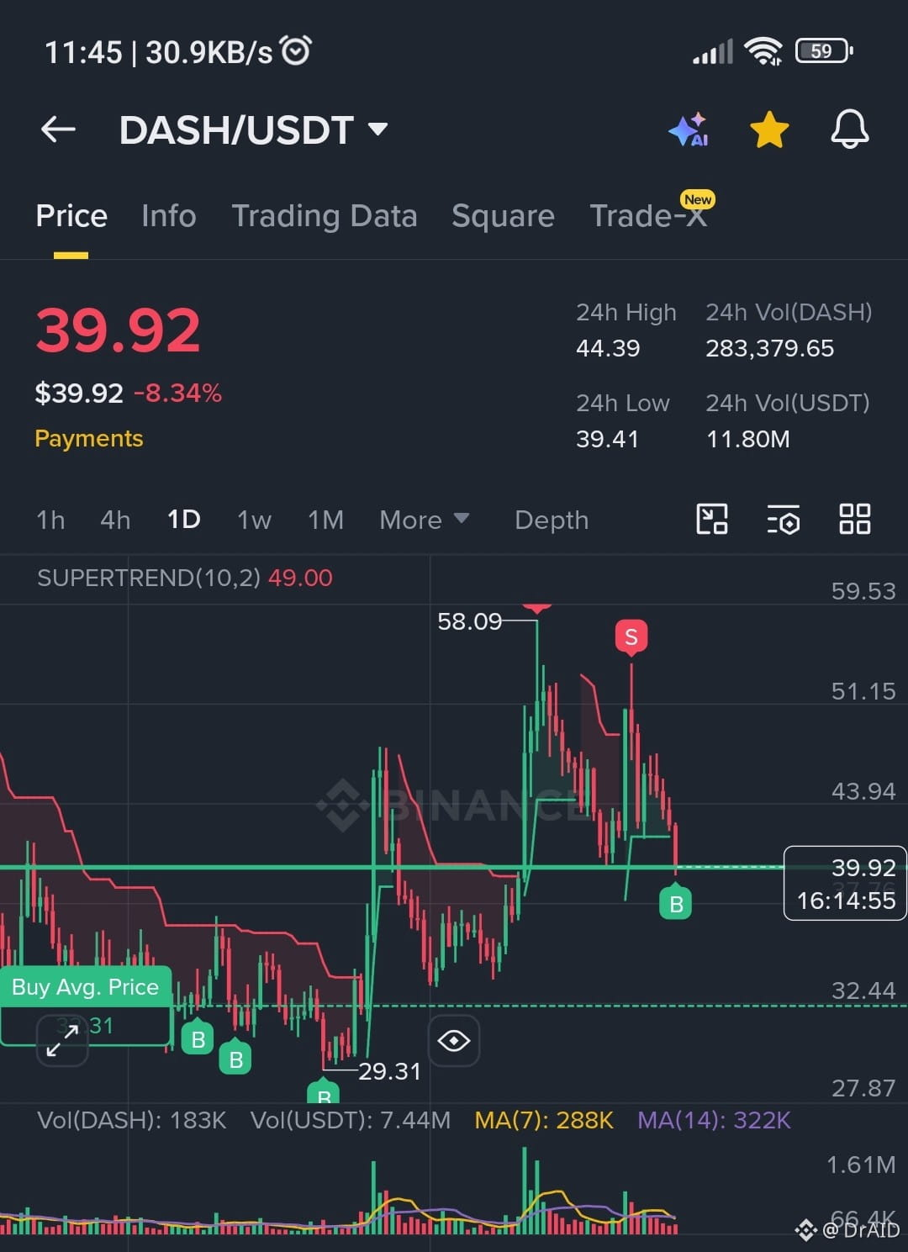908x1252 pixels.
Task: Tap the 58.09 high price label
Action: (x=469, y=621)
